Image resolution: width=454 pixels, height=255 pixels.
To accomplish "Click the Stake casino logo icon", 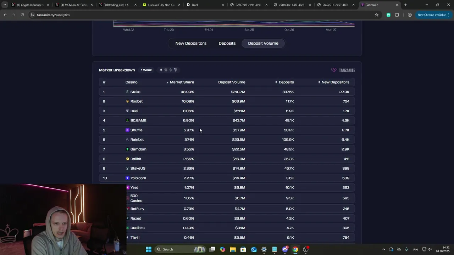I will [x=127, y=92].
